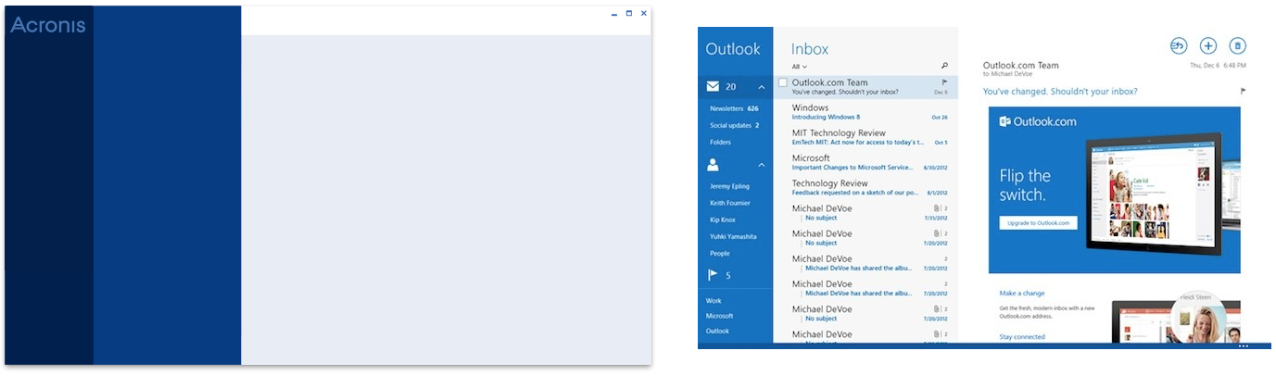The image size is (1276, 376).
Task: Tick the checkbox for Outlook.com Team message
Action: (783, 82)
